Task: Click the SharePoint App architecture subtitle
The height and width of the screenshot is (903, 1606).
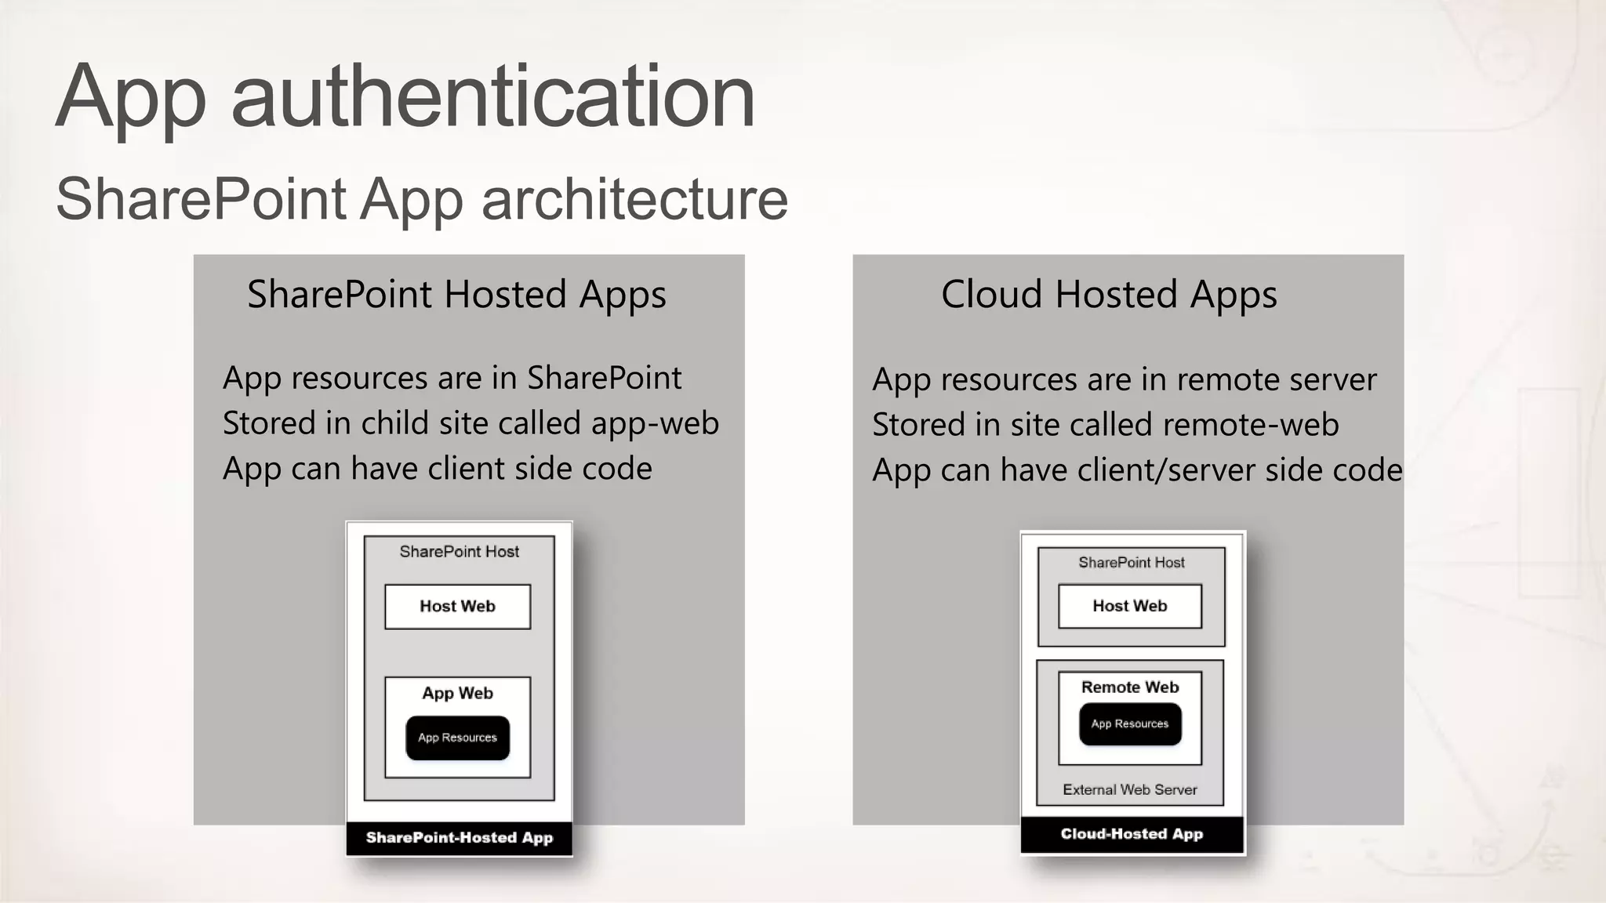Action: (421, 199)
